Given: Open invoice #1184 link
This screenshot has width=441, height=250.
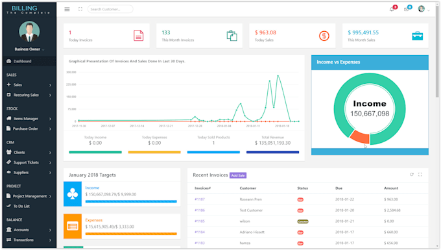Looking at the screenshot, I should click(200, 232).
